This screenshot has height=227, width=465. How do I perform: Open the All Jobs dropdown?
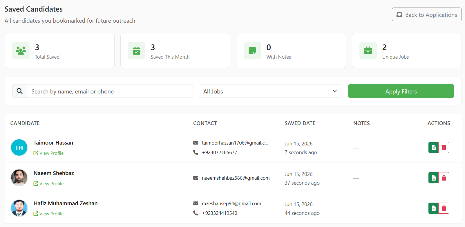coord(270,91)
